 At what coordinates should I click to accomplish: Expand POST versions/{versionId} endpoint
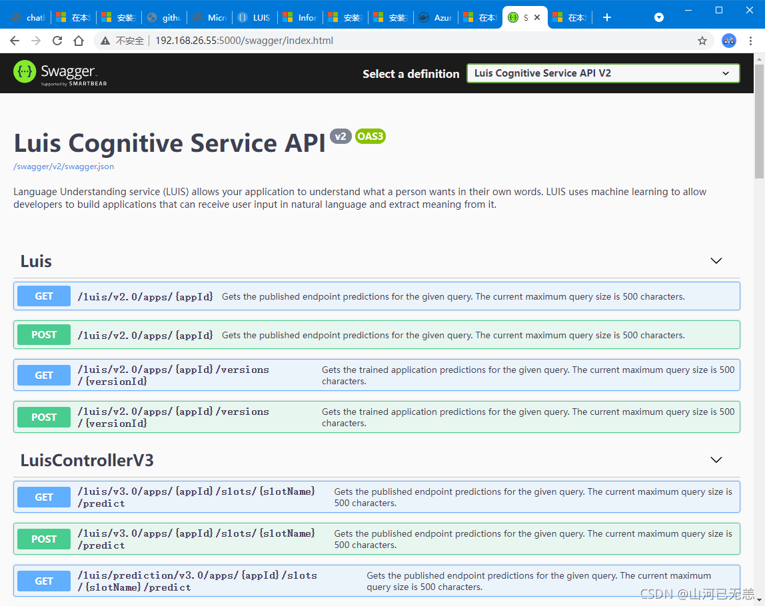[x=377, y=417]
